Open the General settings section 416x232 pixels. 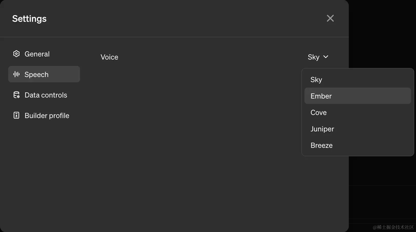[37, 54]
